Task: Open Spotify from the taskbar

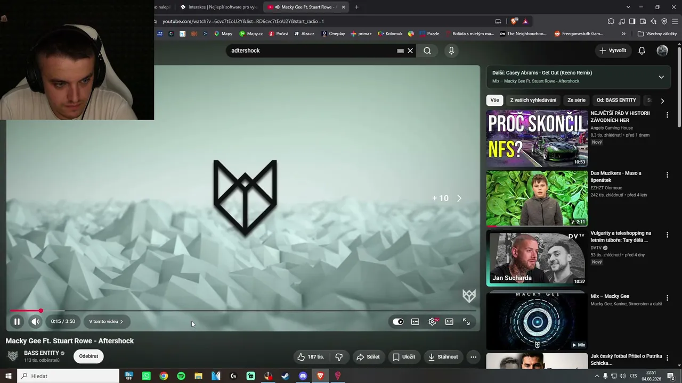Action: pos(181,376)
